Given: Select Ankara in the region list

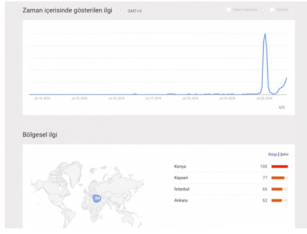Looking at the screenshot, I should pyautogui.click(x=181, y=200).
